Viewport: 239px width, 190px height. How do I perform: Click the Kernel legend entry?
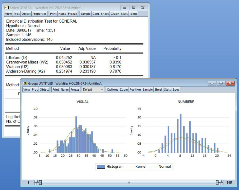coord(136,166)
